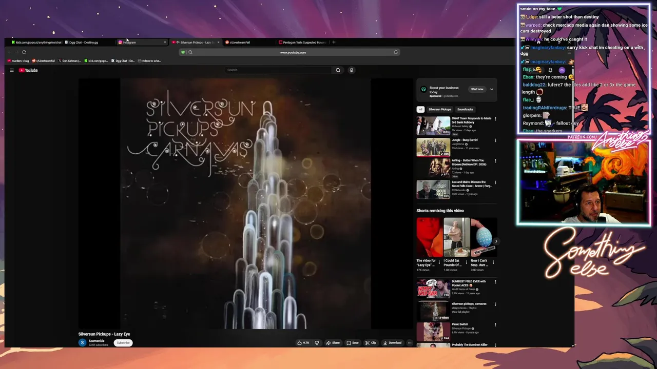Select the 'Soundtracks' filter chip
The width and height of the screenshot is (657, 369).
tap(466, 109)
